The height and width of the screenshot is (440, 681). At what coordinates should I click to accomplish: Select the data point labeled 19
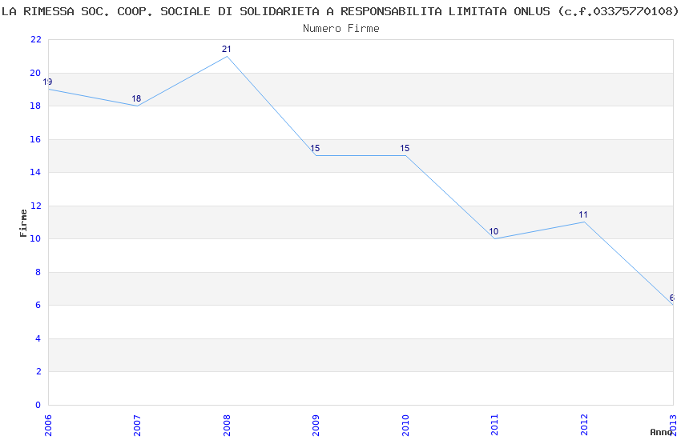tap(48, 82)
